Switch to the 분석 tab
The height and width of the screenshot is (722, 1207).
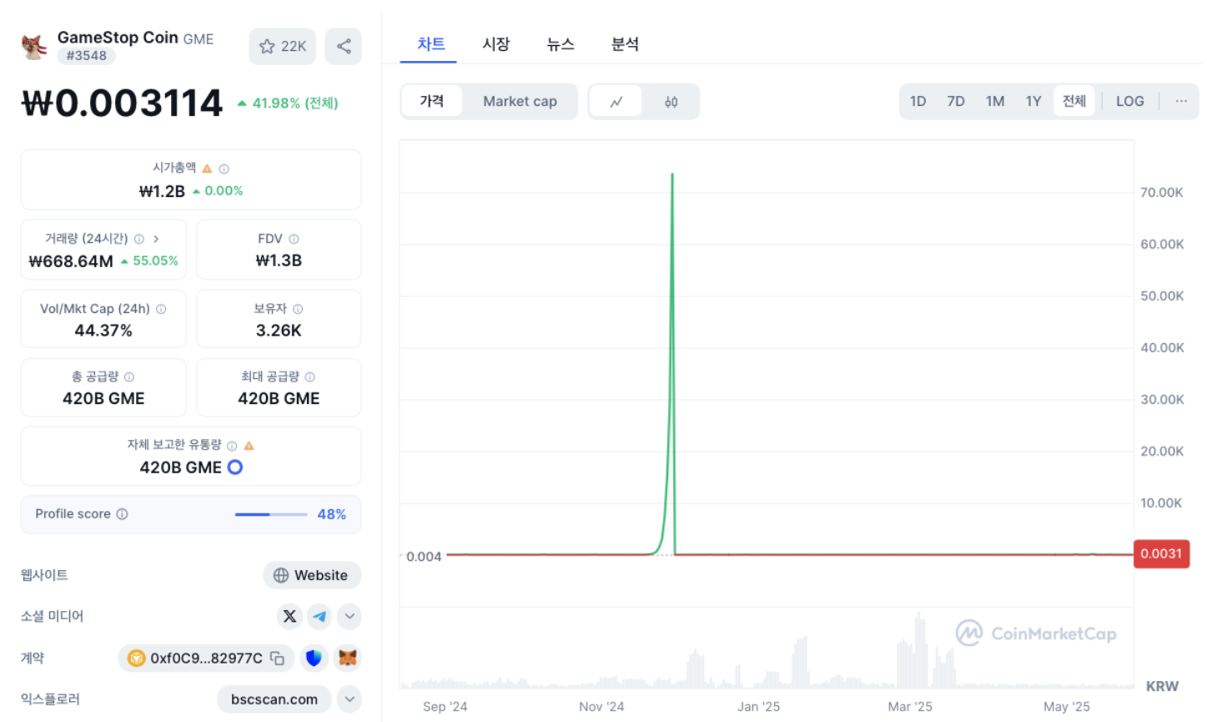[x=625, y=44]
